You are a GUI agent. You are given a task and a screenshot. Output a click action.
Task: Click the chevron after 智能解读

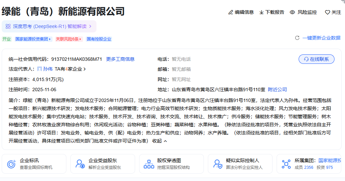click(x=90, y=26)
